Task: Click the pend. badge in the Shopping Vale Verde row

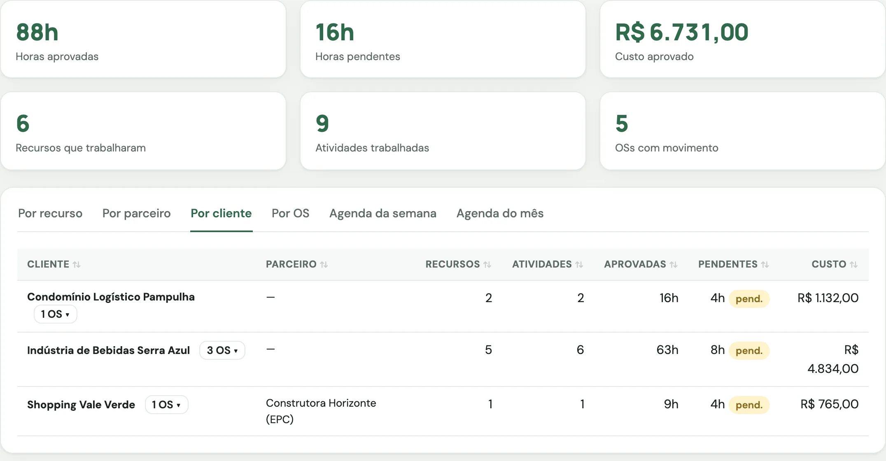Action: tap(749, 405)
